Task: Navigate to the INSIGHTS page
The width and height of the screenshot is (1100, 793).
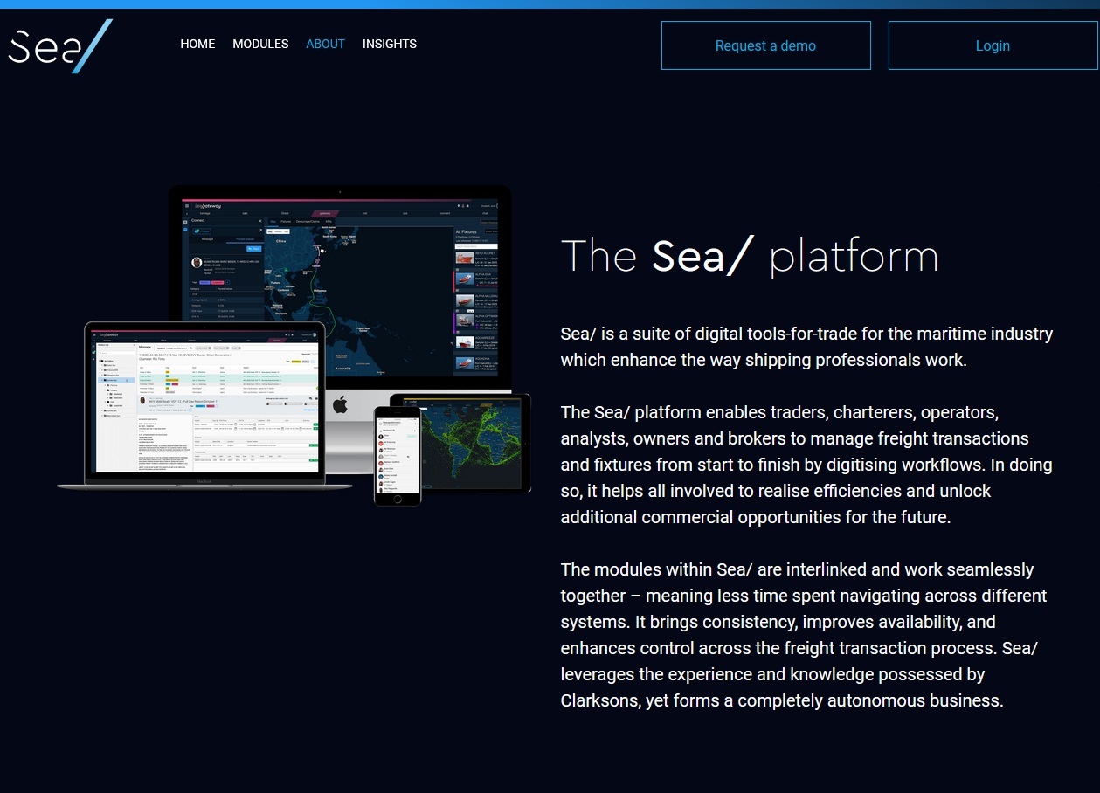Action: (390, 44)
